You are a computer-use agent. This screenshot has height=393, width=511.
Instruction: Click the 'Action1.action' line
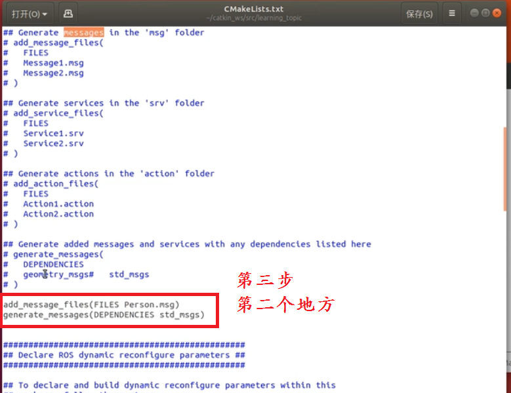(49, 204)
